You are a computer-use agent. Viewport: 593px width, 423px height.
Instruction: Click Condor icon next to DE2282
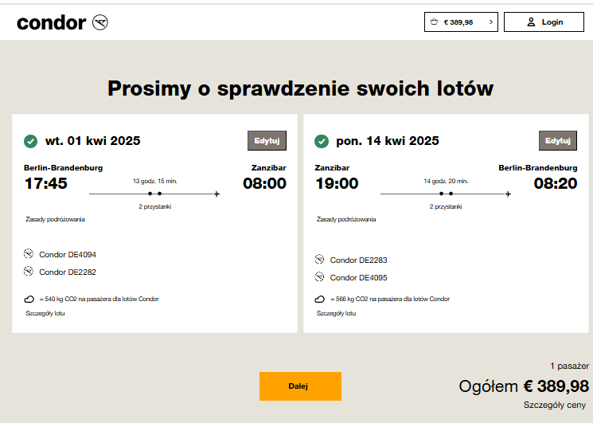click(x=29, y=271)
